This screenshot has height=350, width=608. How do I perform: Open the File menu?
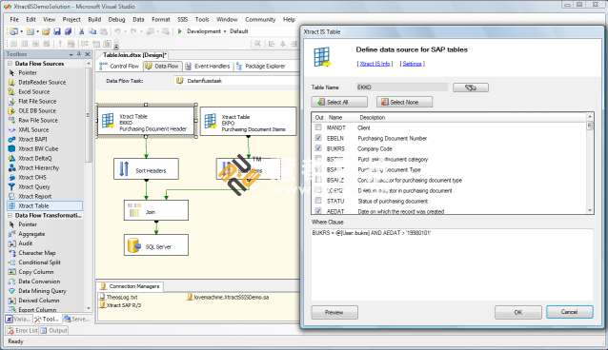point(14,19)
